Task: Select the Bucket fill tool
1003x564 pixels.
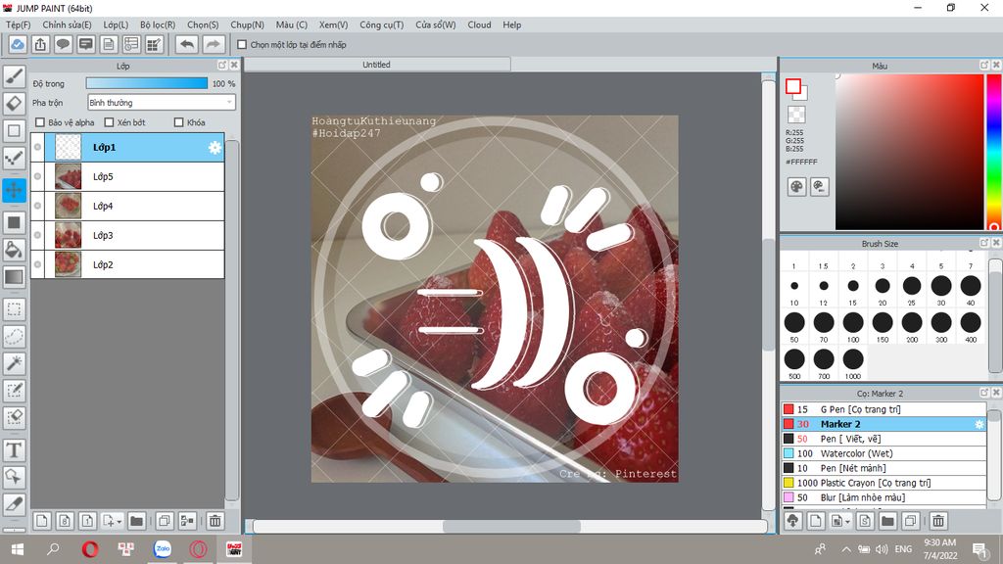Action: 14,250
